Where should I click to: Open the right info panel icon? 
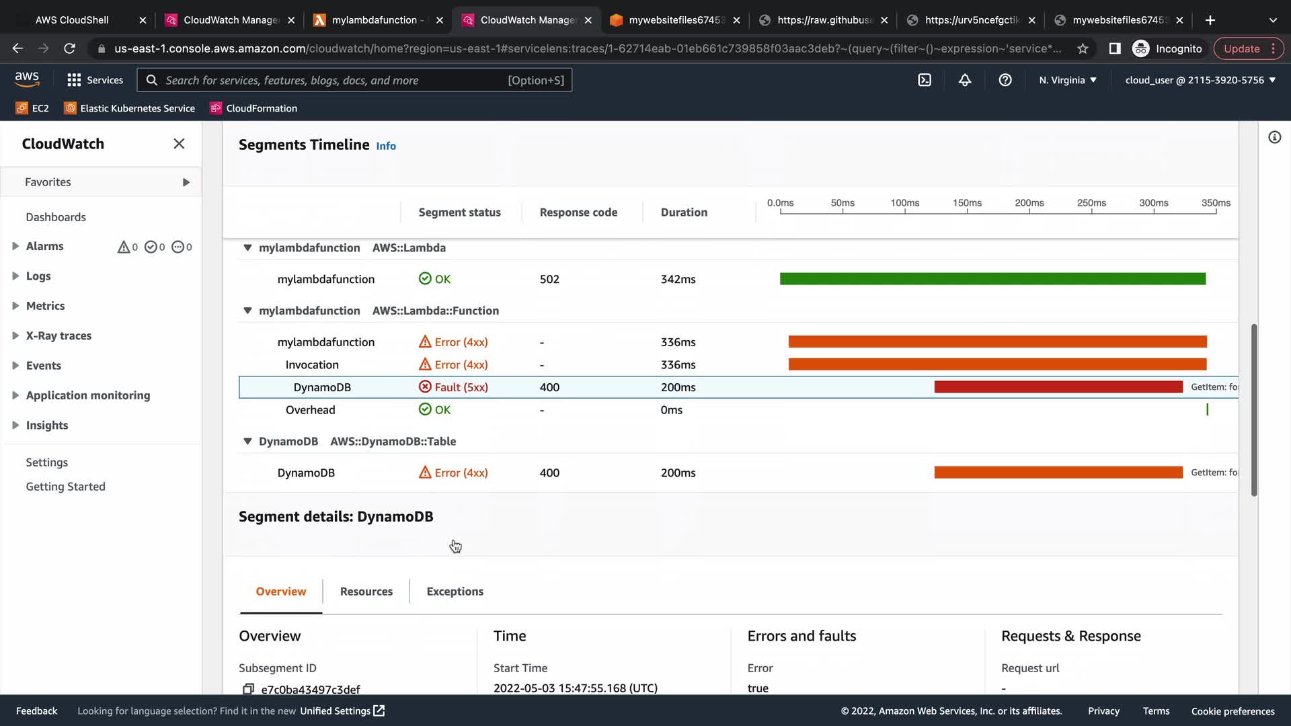[x=1274, y=137]
